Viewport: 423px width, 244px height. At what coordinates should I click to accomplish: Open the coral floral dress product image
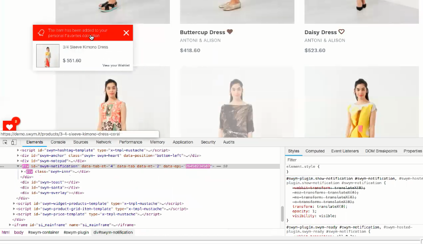click(112, 102)
